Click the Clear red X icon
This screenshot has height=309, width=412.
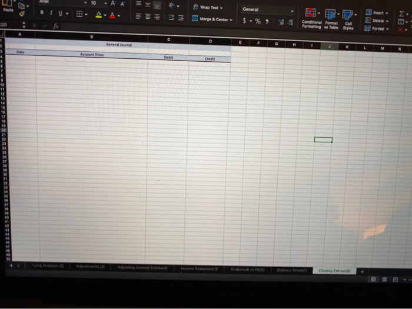(400, 29)
